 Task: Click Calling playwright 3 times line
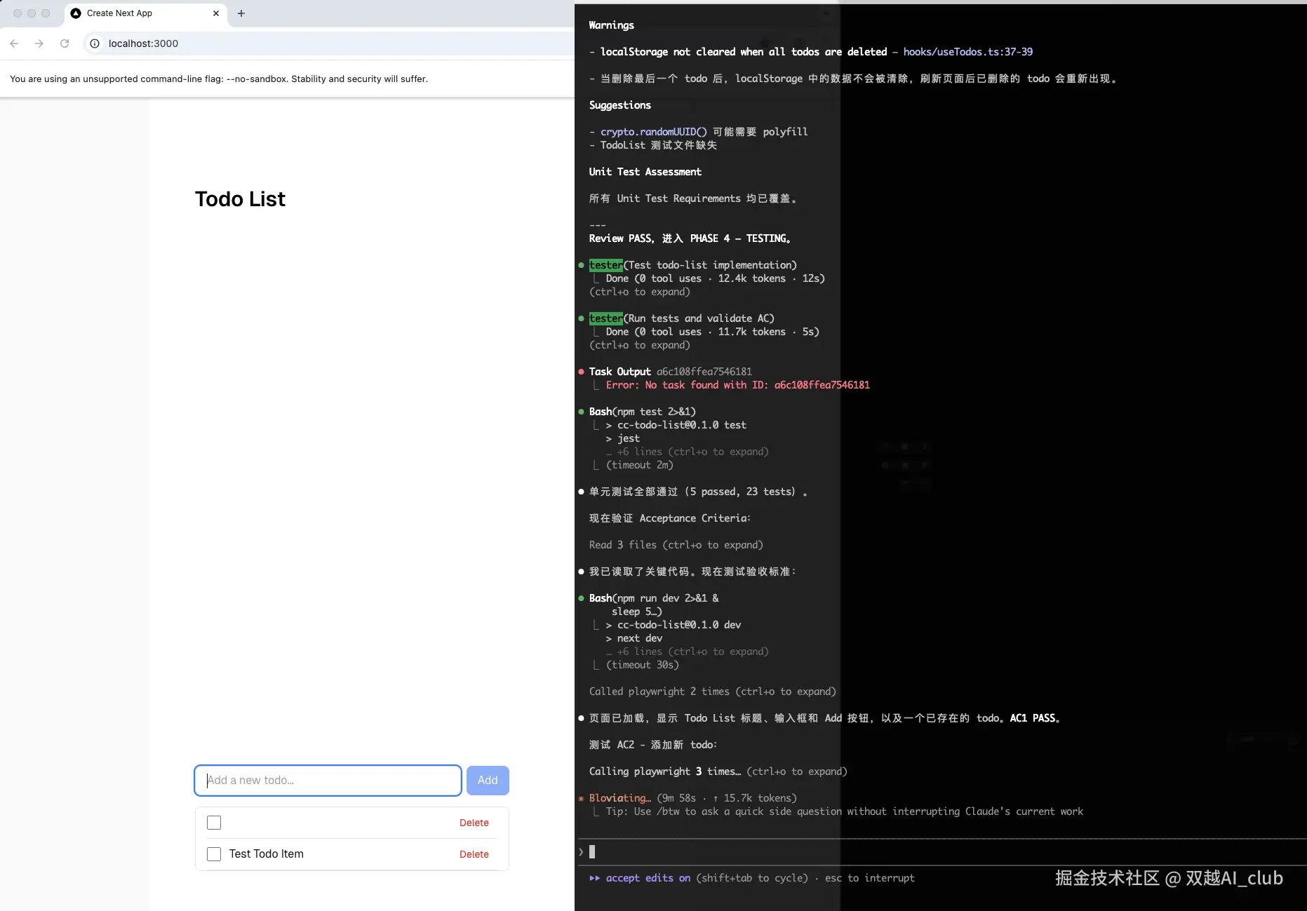tap(718, 771)
